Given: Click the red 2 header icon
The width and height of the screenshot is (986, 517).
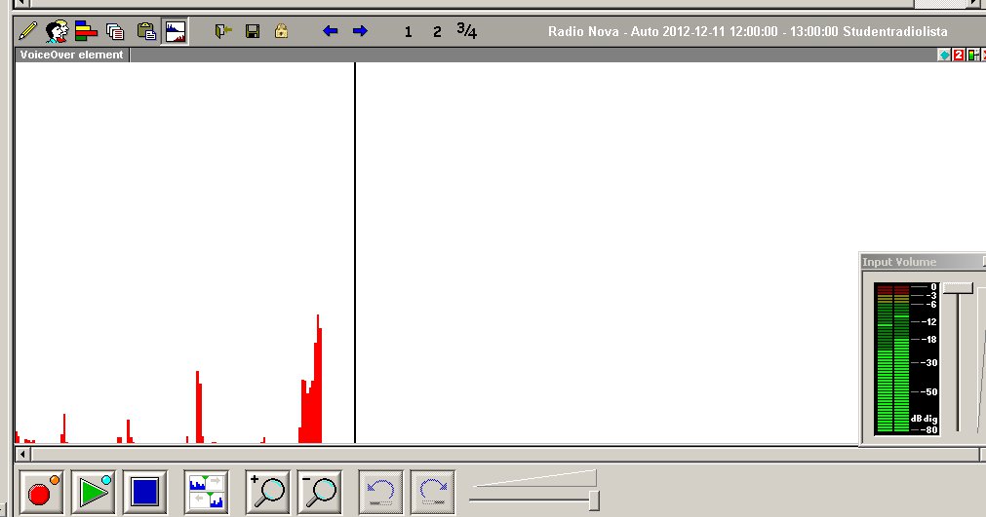Looking at the screenshot, I should click(x=959, y=55).
